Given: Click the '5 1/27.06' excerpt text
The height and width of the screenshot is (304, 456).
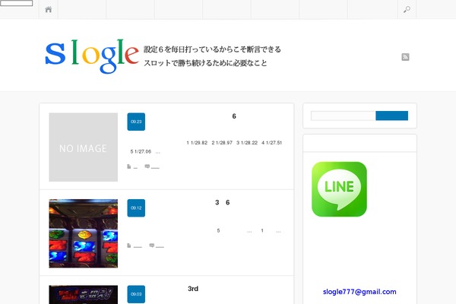Looking at the screenshot, I should tap(141, 151).
